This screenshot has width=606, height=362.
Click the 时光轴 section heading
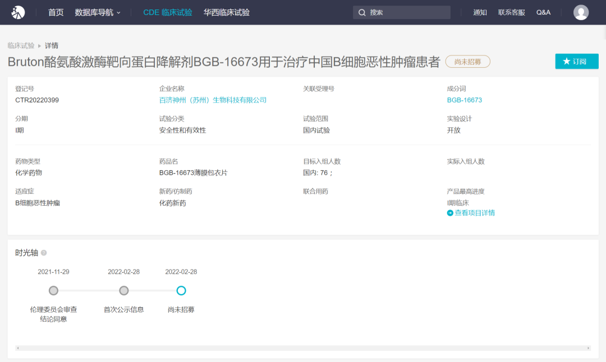coord(27,253)
